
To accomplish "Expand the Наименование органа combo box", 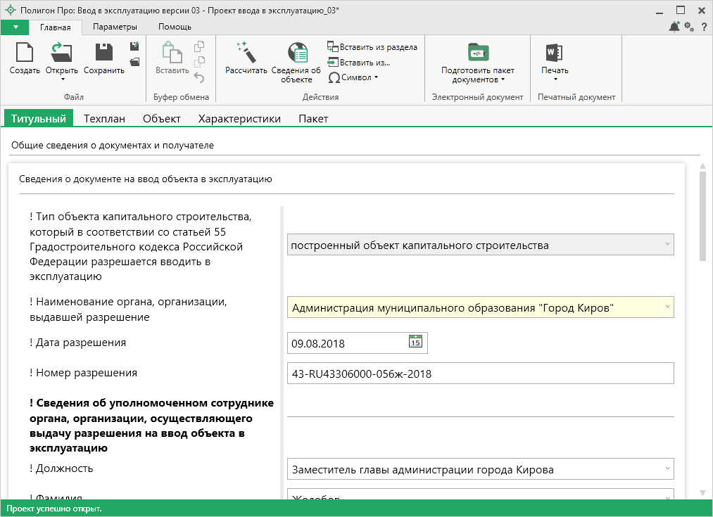I will (x=667, y=307).
